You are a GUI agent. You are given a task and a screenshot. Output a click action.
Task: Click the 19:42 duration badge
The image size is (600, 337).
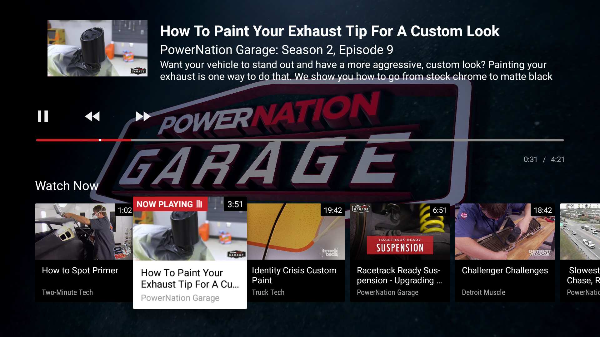click(x=333, y=210)
